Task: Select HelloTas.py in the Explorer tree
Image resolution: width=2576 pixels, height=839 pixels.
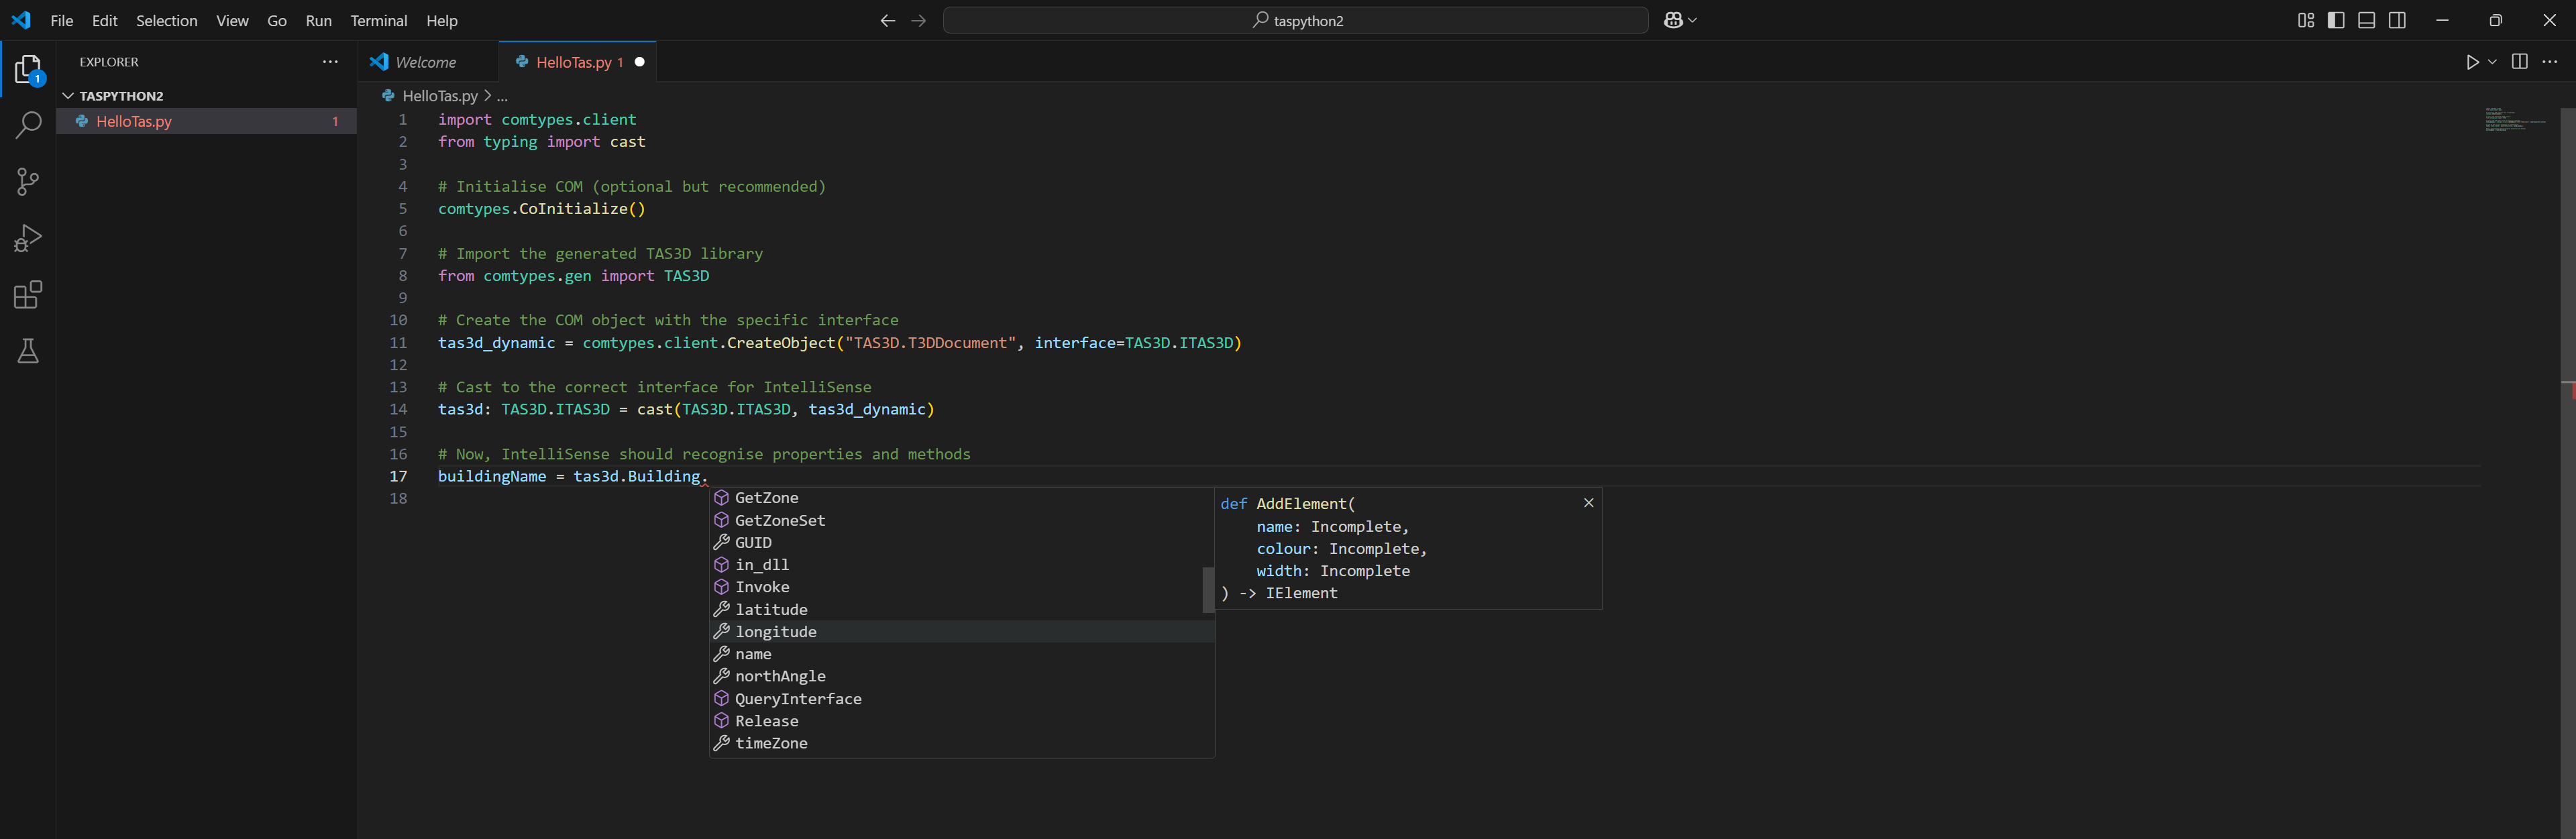Action: pyautogui.click(x=207, y=121)
